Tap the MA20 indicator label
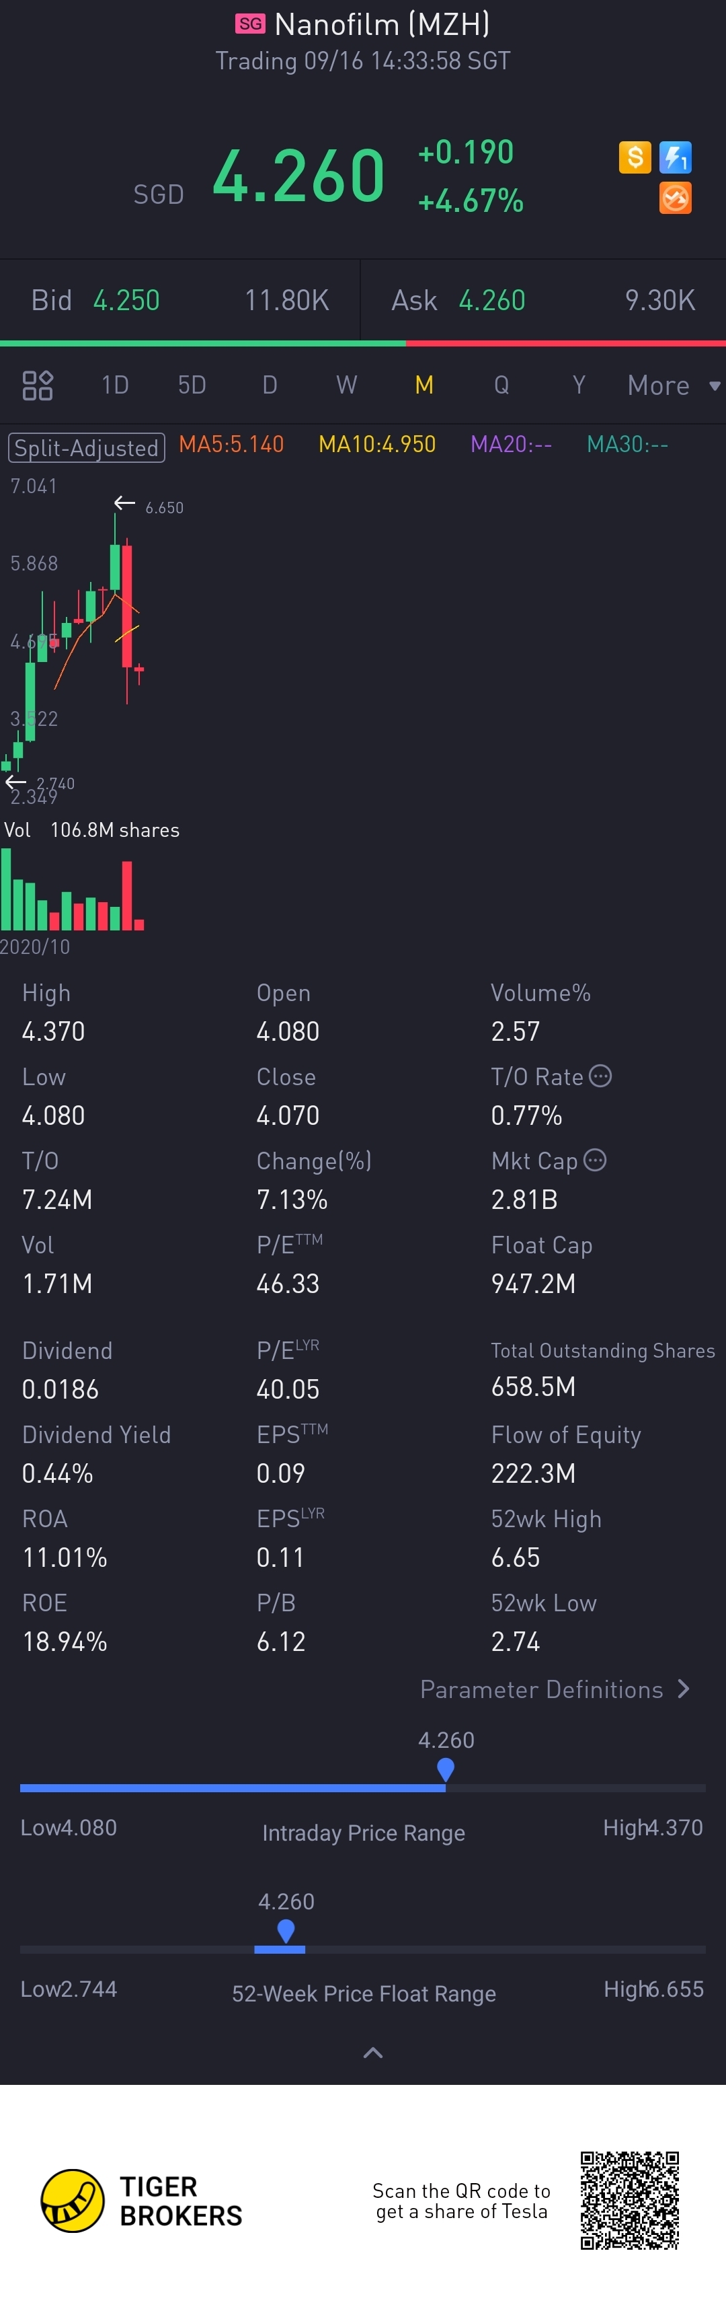Screen dimensions: 726x2317 click(x=512, y=444)
